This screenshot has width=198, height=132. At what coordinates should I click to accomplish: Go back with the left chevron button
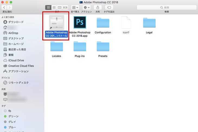click(4, 7)
